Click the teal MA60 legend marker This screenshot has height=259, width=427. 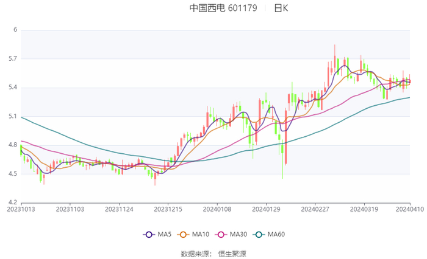(x=260, y=235)
